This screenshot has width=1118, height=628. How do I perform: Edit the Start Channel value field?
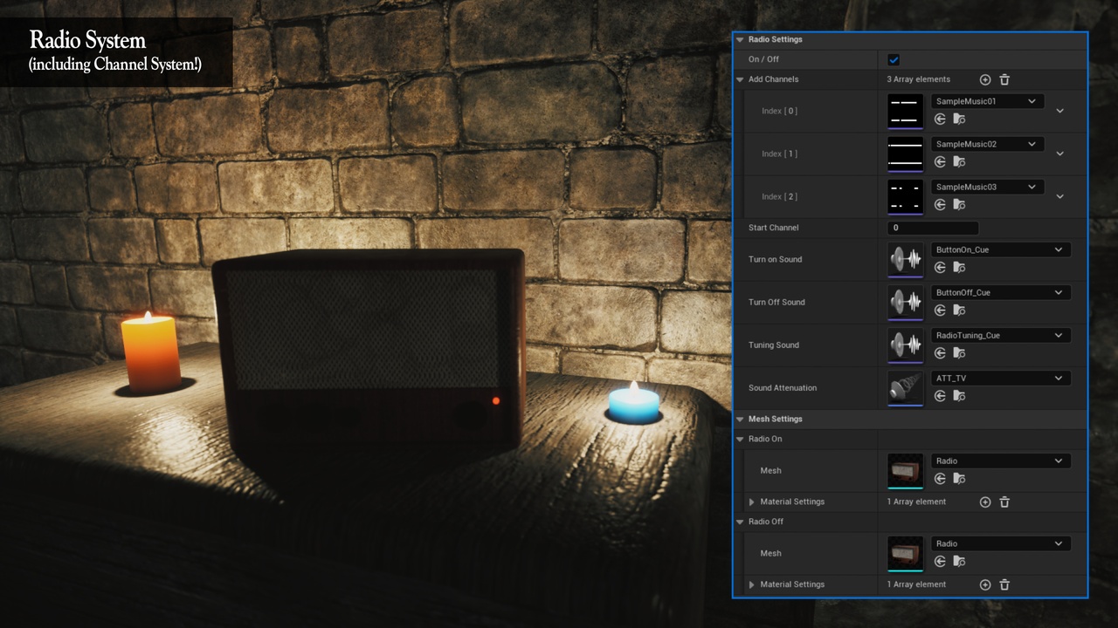tap(933, 228)
